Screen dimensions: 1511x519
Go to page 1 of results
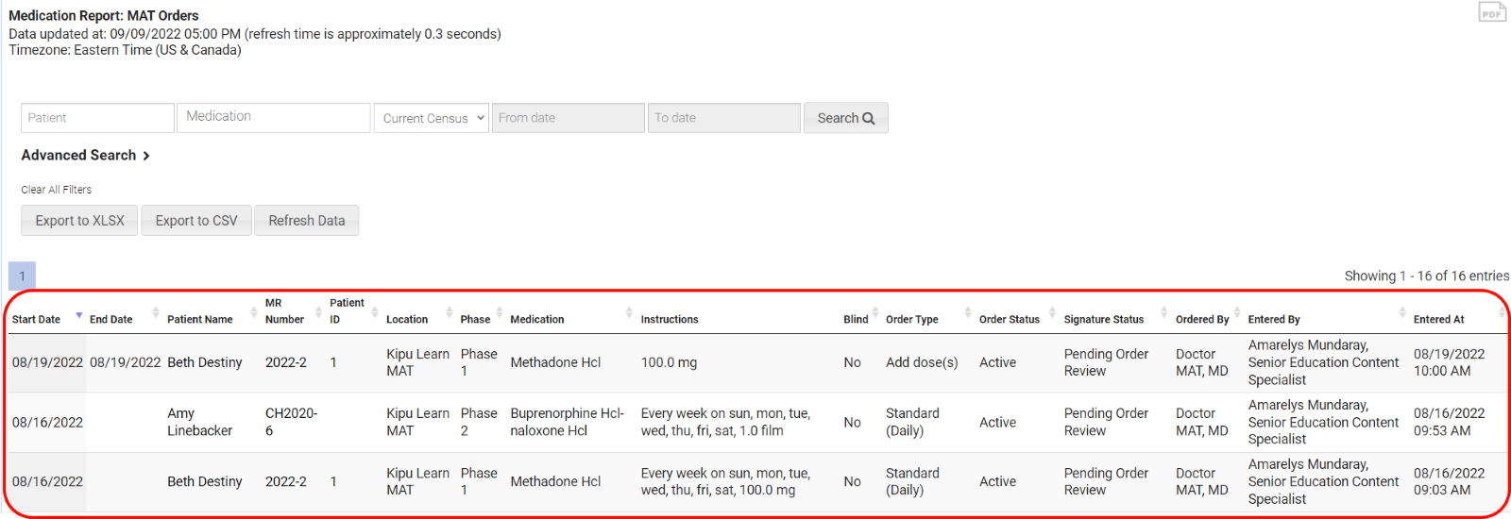coord(22,276)
